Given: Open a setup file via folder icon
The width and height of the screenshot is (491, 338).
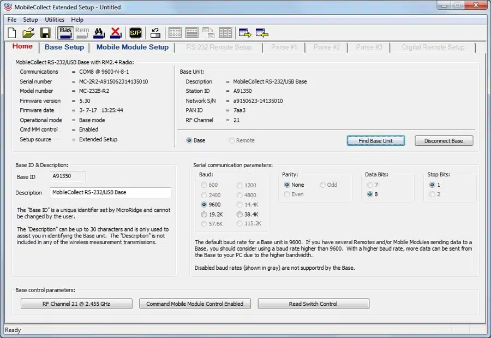Looking at the screenshot, I should 28,33.
